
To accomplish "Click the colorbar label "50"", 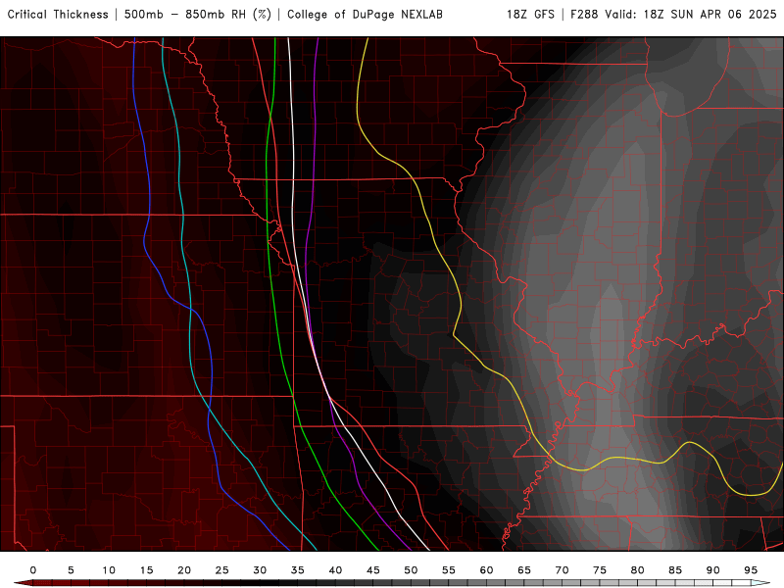I will (411, 570).
